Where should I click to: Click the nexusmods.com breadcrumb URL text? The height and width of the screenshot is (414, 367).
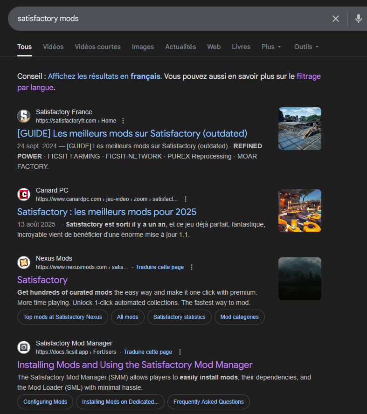click(x=82, y=267)
